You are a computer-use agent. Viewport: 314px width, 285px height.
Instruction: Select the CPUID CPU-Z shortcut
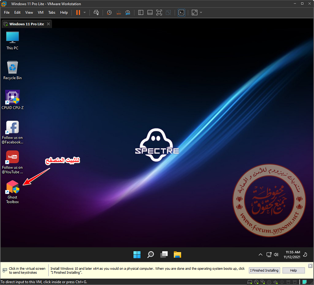pyautogui.click(x=13, y=100)
